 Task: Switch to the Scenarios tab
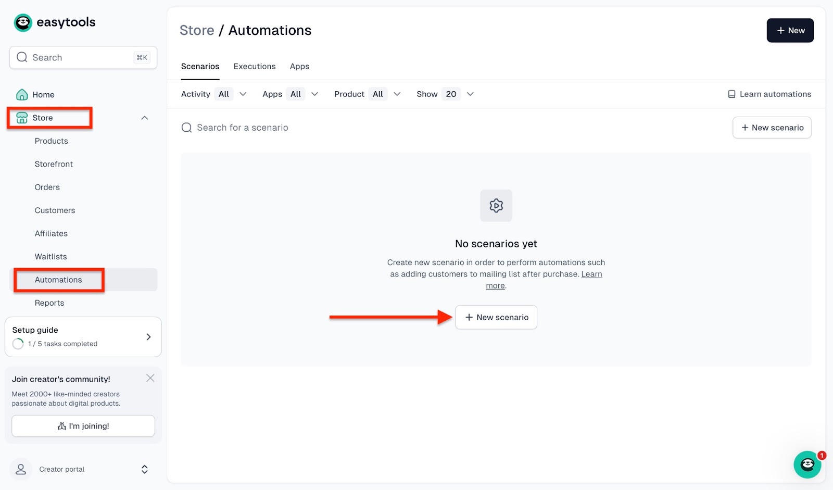pyautogui.click(x=200, y=66)
